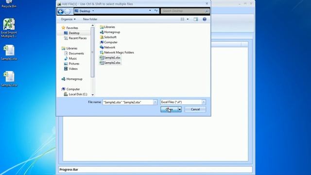Click the search magnifier icon
This screenshot has height=175, width=311.
pyautogui.click(x=207, y=11)
